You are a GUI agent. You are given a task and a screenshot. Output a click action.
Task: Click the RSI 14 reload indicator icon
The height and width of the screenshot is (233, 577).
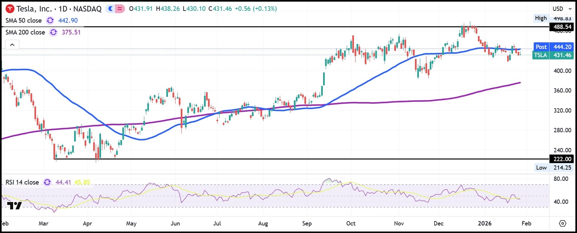click(47, 182)
